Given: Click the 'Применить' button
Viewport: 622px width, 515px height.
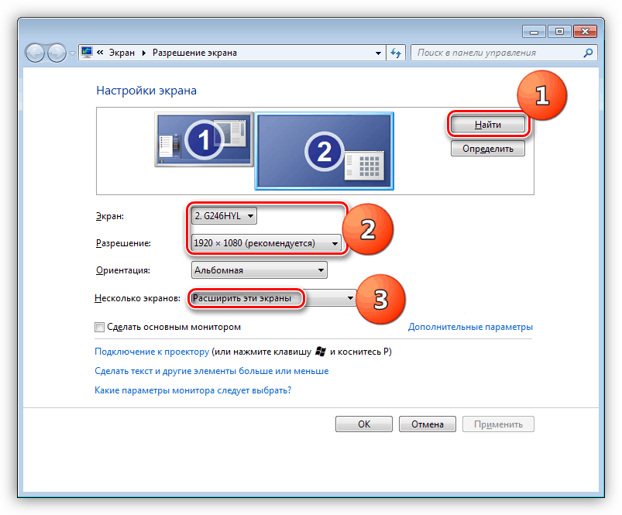Looking at the screenshot, I should pos(499,424).
